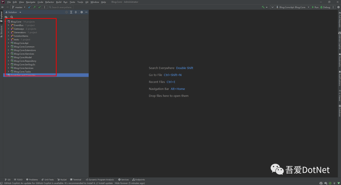Viewport: 341px width, 185px height.
Task: Click the search icon in Solution explorer
Action: click(x=12, y=17)
